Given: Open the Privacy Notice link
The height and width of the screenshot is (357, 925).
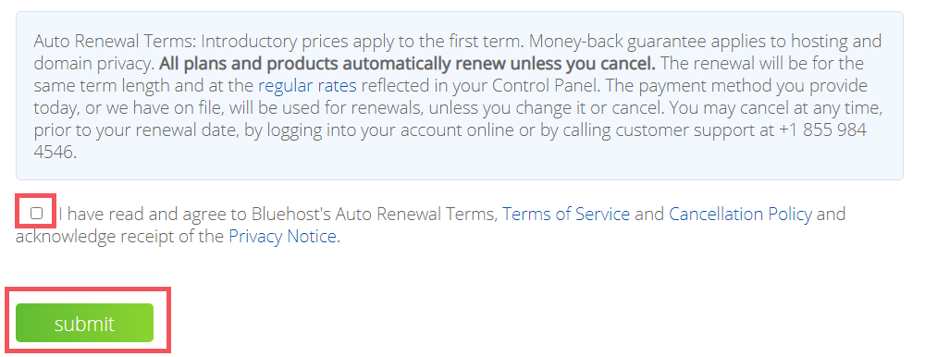Looking at the screenshot, I should [x=282, y=237].
